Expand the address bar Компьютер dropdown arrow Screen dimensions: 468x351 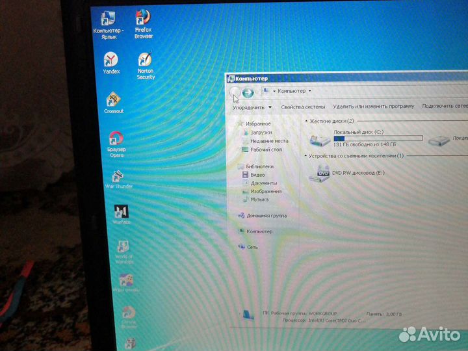pyautogui.click(x=309, y=91)
